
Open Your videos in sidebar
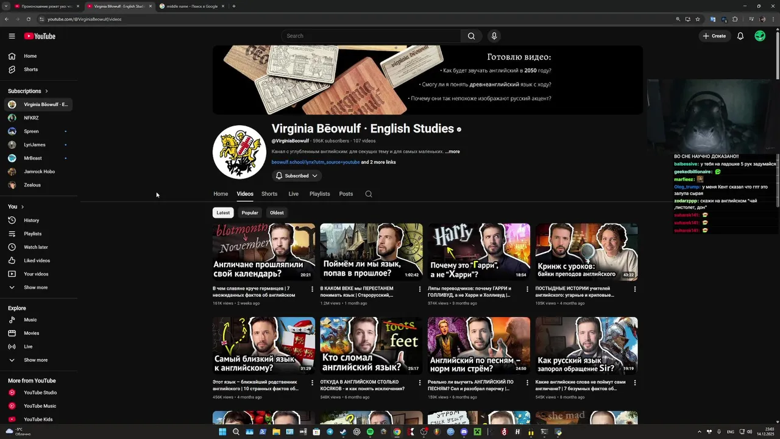click(x=39, y=274)
